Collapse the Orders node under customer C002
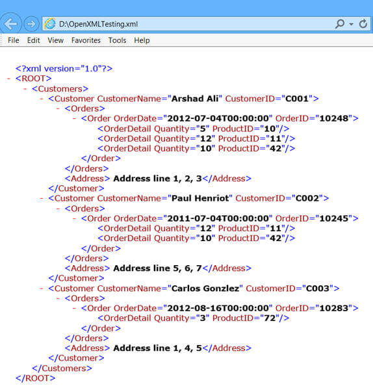Image resolution: width=373 pixels, height=386 pixels. (58, 209)
